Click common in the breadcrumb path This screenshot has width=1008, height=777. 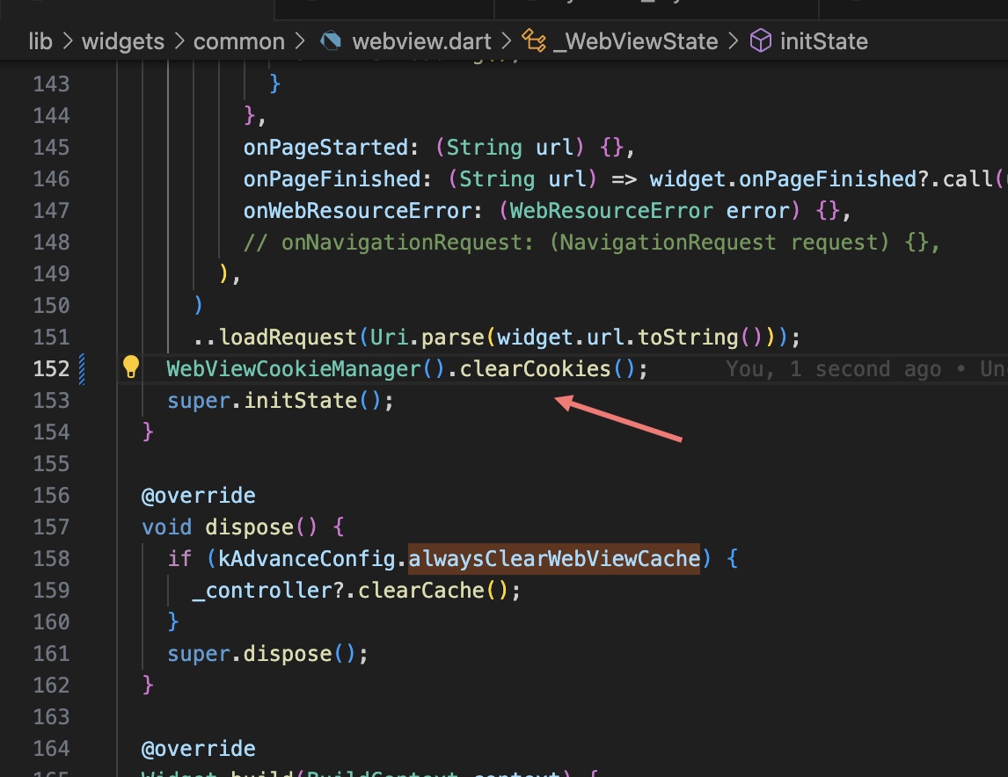click(239, 40)
